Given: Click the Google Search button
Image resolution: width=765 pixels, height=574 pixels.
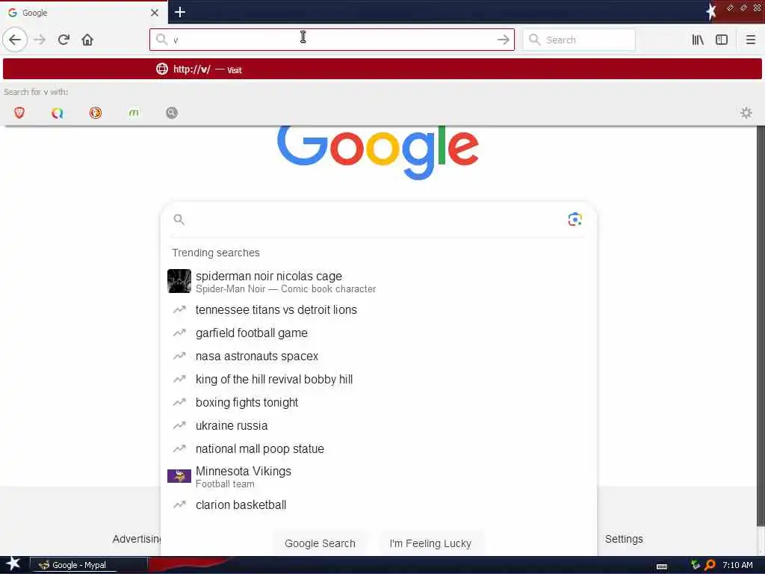Looking at the screenshot, I should 320,543.
